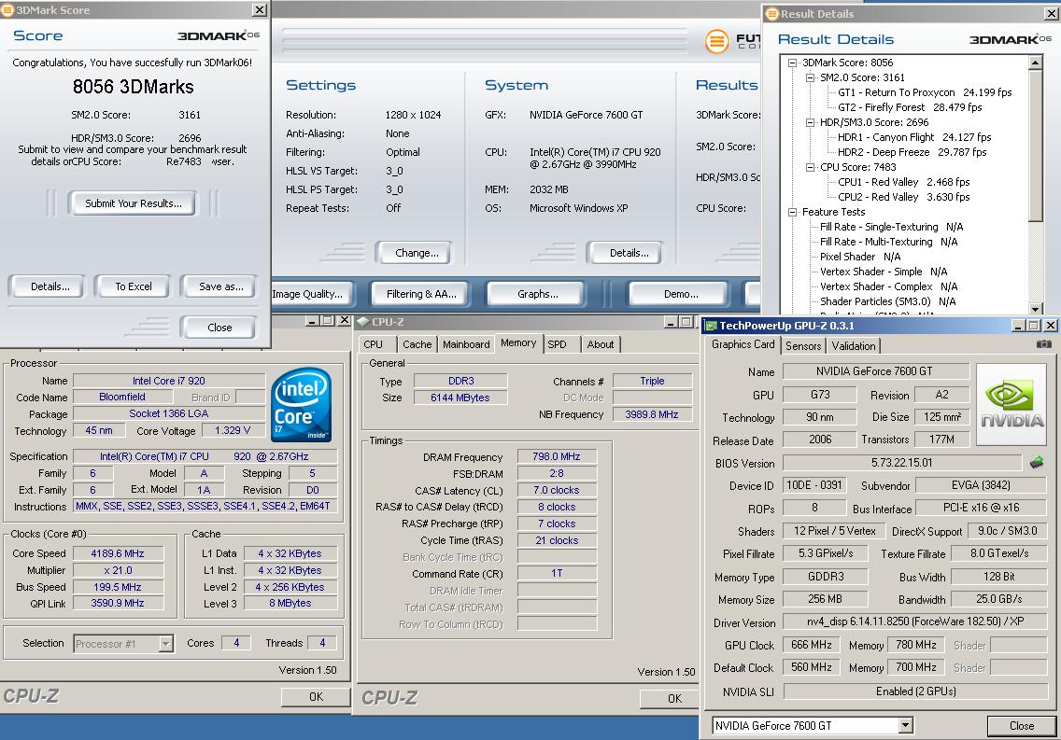Switch to the Cache tab in CPU-Z

pyautogui.click(x=417, y=344)
